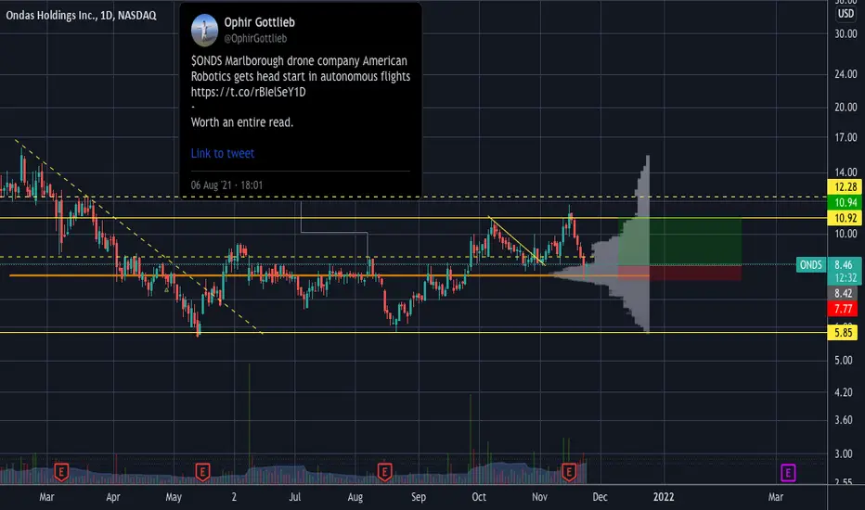Click the red stop-loss zone

tap(679, 273)
